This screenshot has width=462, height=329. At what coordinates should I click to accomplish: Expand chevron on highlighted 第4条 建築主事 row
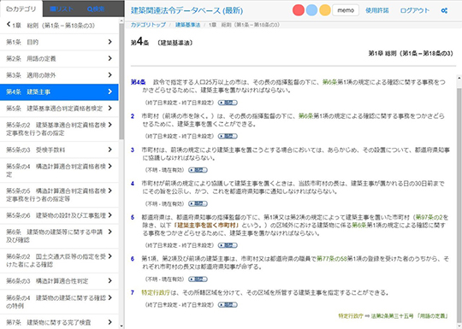pyautogui.click(x=110, y=91)
